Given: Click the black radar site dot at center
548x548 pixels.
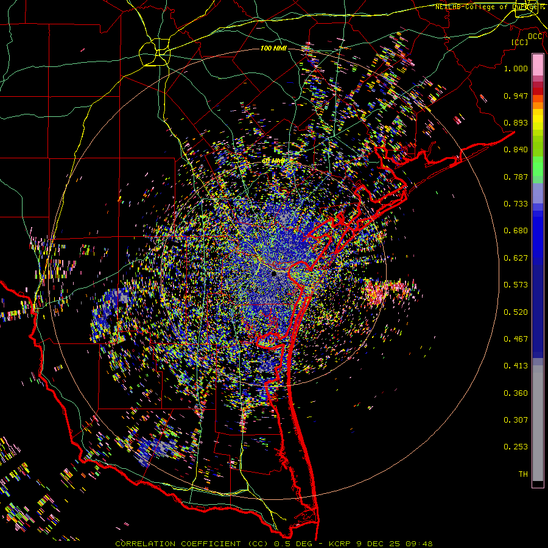Looking at the screenshot, I should pyautogui.click(x=274, y=274).
